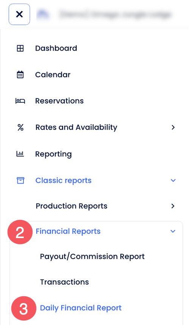Expand Production Reports arrow
Screen dimensions: 189x325
pos(173,206)
